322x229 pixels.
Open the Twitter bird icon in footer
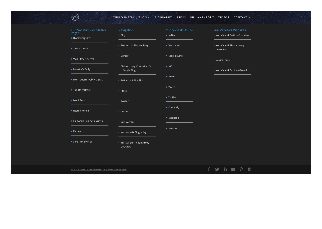[x=217, y=169]
